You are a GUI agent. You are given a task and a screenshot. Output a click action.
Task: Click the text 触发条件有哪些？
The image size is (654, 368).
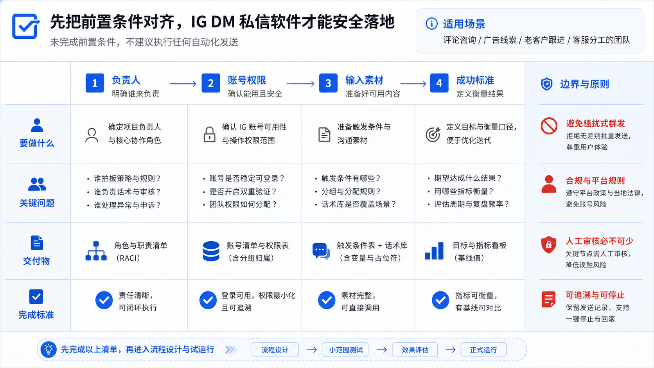351,178
